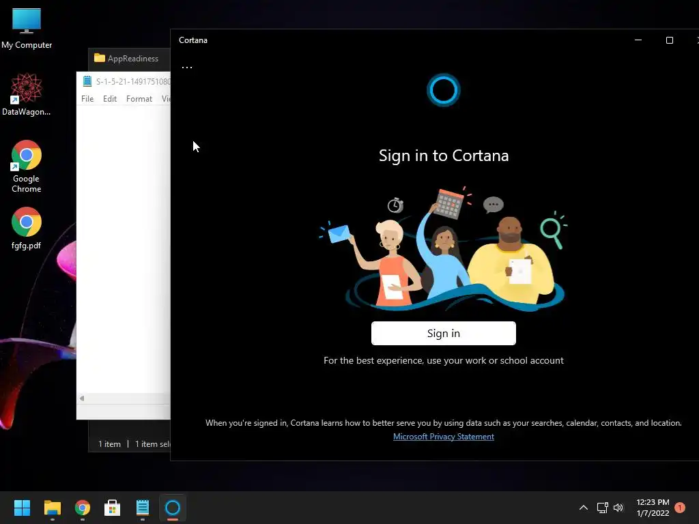
Task: Select the Google Chrome desktop shortcut
Action: tap(27, 166)
